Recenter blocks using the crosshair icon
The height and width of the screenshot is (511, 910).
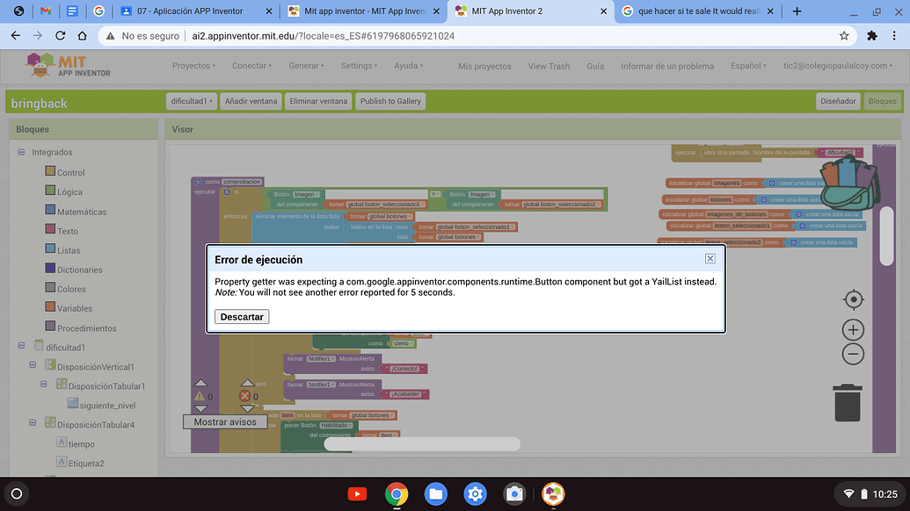coord(853,299)
